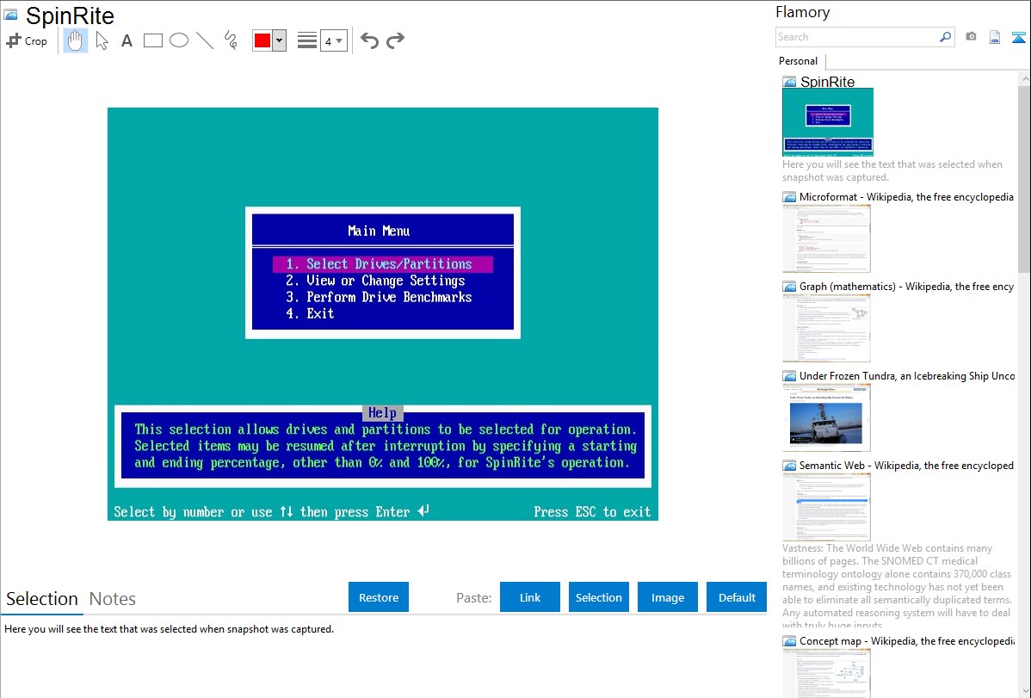
Task: Activate the hand pan tool
Action: pyautogui.click(x=76, y=40)
